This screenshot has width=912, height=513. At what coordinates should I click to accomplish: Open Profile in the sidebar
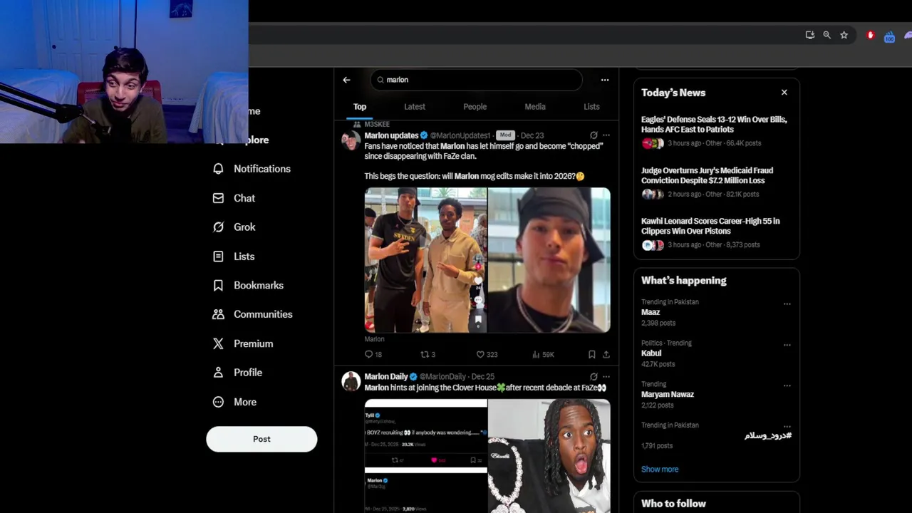pos(237,373)
